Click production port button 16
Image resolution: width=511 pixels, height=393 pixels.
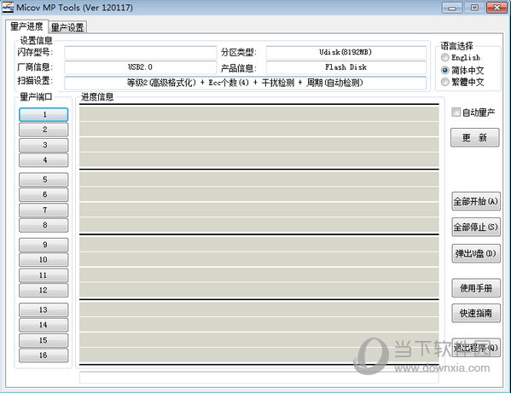[x=44, y=355]
